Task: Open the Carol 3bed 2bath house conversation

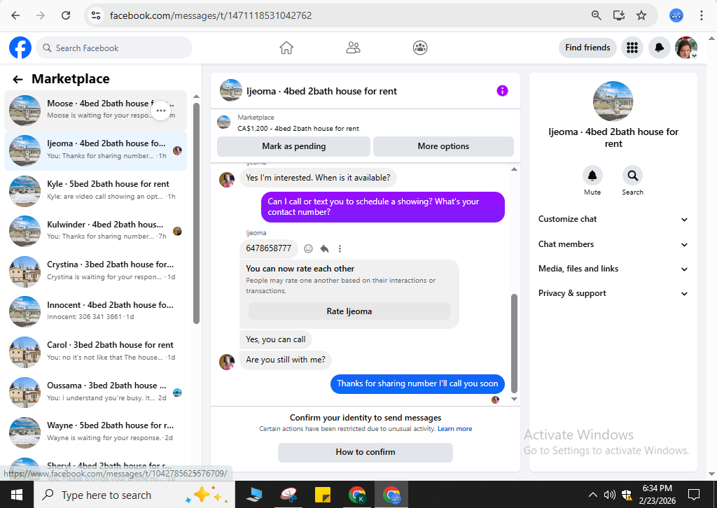Action: [x=95, y=351]
